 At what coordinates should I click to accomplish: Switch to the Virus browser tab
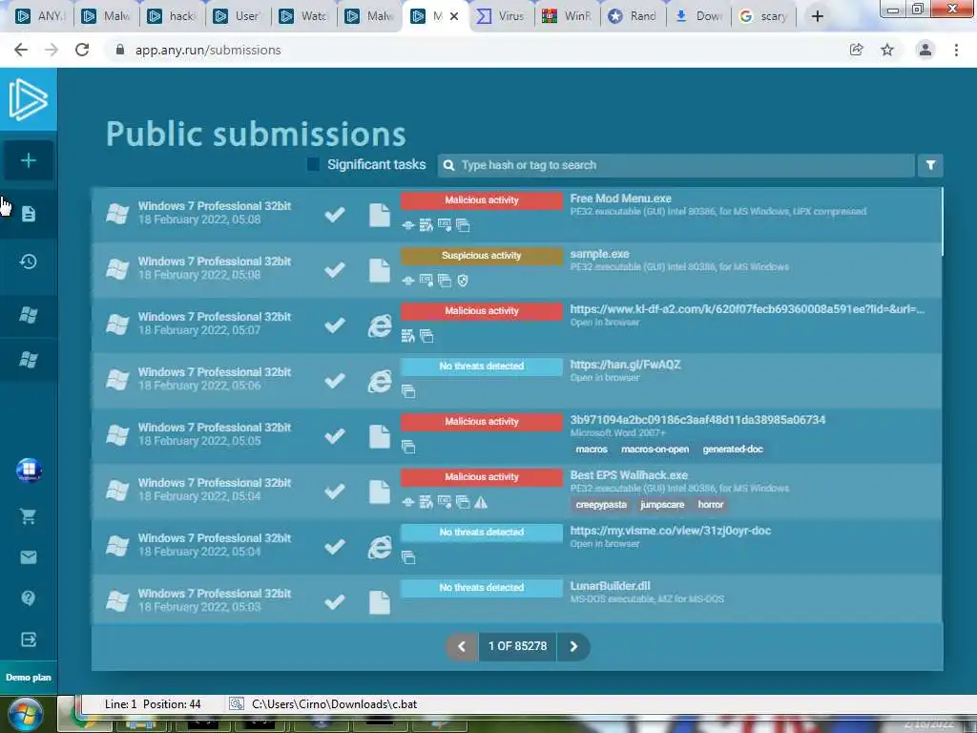coord(502,16)
